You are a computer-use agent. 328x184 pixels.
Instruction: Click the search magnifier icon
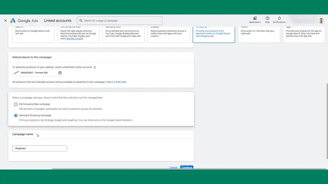click(x=81, y=21)
